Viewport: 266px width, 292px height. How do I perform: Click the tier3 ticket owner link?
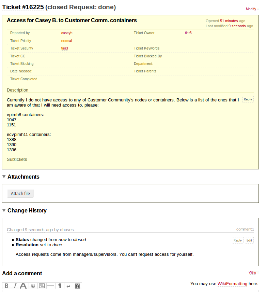[188, 33]
